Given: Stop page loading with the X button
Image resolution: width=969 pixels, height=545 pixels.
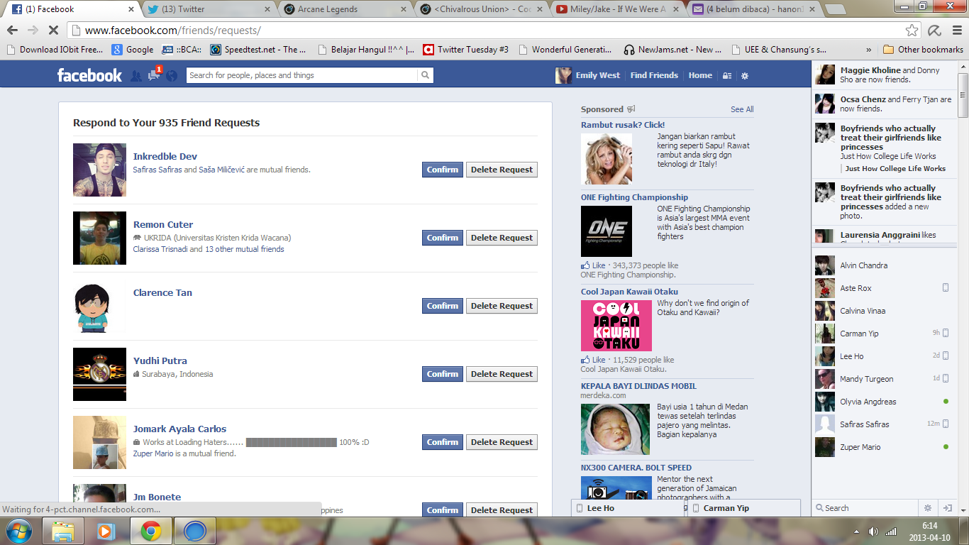Looking at the screenshot, I should (54, 31).
